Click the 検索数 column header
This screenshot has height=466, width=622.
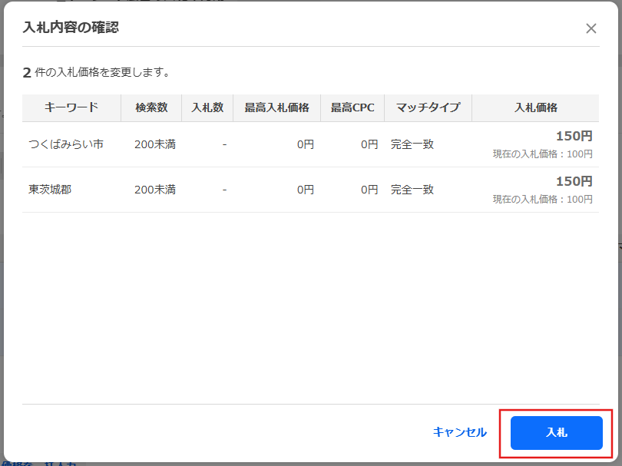coord(151,107)
